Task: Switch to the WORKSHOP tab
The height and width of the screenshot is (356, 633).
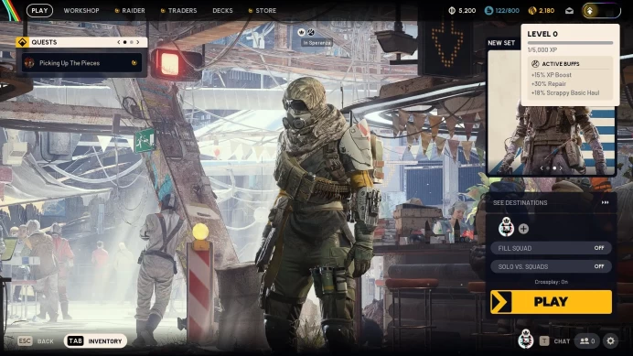Action: [81, 10]
